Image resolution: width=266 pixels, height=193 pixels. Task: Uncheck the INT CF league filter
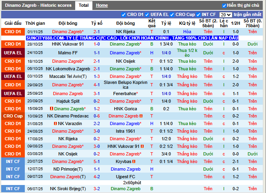[x=198, y=15]
